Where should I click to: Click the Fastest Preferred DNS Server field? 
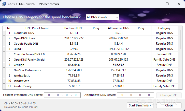(62, 95)
